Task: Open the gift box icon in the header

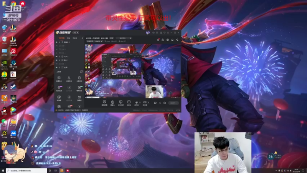Action: click(163, 40)
